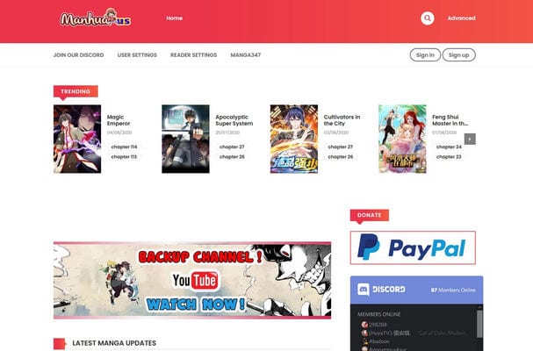Read Cultivators in the City chapter 27
Image resolution: width=533 pixels, height=351 pixels.
coord(341,147)
